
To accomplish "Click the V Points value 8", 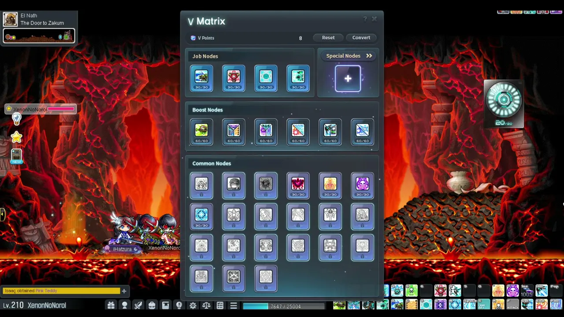I will tap(301, 38).
